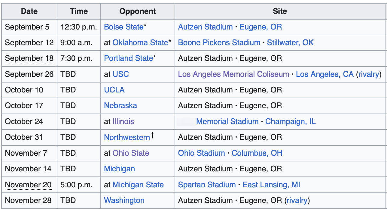This screenshot has height=209, width=387.
Task: Click Memorial Stadium in the Illinois row
Action: point(227,121)
